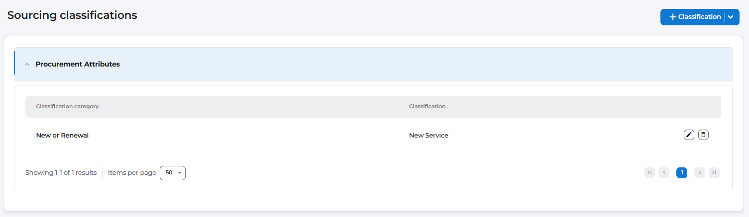Click the Classification column header
749x217 pixels.
[x=427, y=106]
